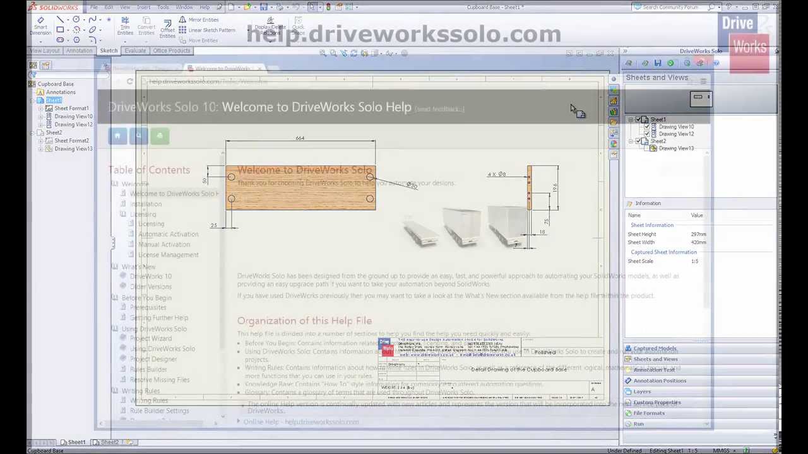This screenshot has height=454, width=808.
Task: Toggle the Sheet1 checkbox in Sheets and Views
Action: pyautogui.click(x=638, y=119)
